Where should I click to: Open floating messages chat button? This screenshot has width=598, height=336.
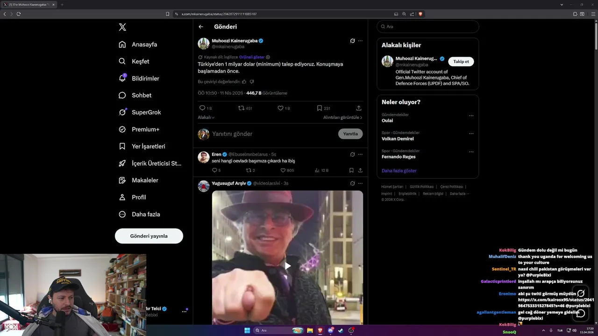pyautogui.click(x=581, y=313)
